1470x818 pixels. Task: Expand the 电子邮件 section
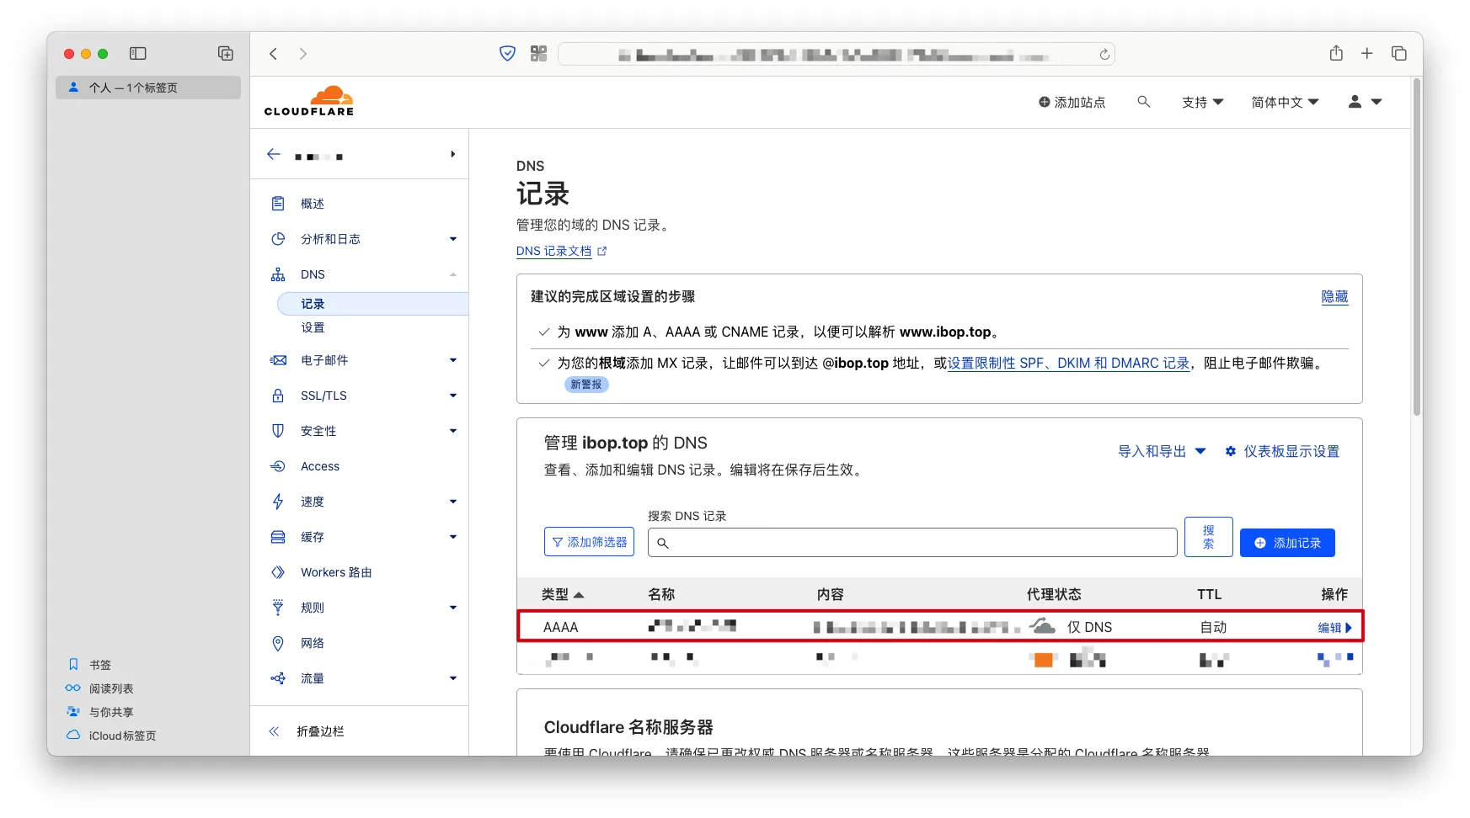click(364, 360)
